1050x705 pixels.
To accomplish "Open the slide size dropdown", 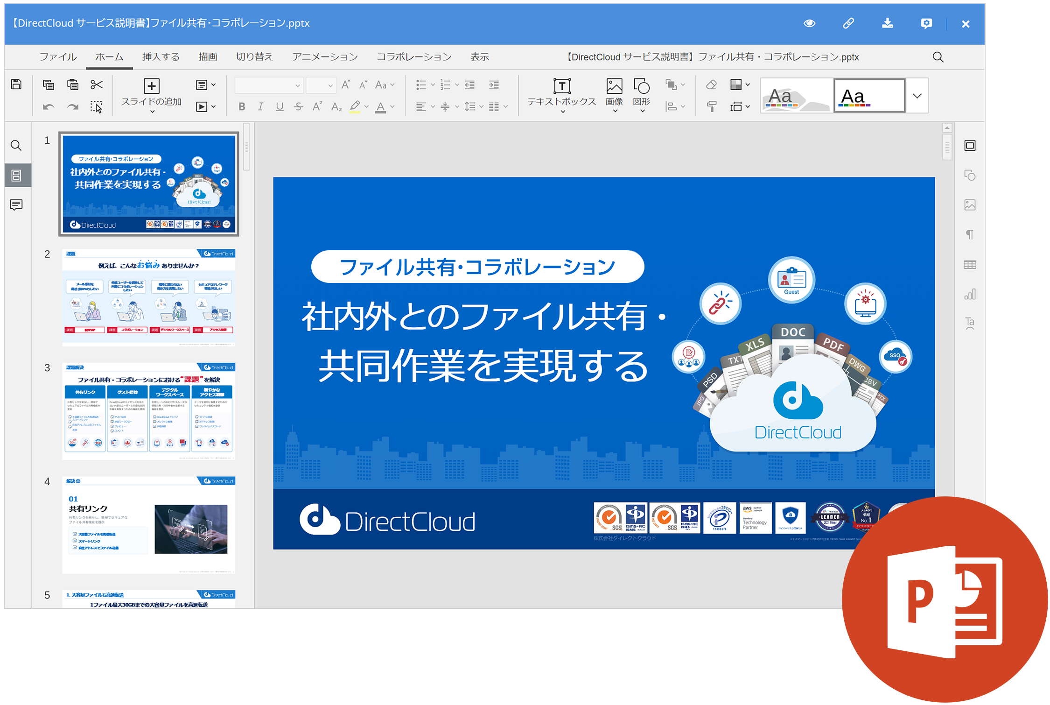I will pos(740,107).
